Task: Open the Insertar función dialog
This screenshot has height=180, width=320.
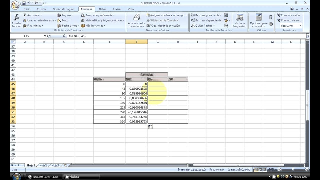Action: [x=16, y=21]
